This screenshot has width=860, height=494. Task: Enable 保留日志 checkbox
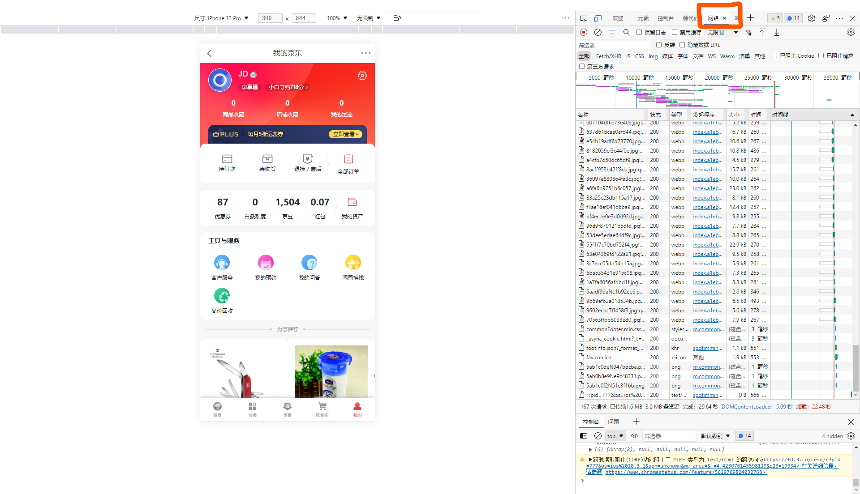(639, 32)
